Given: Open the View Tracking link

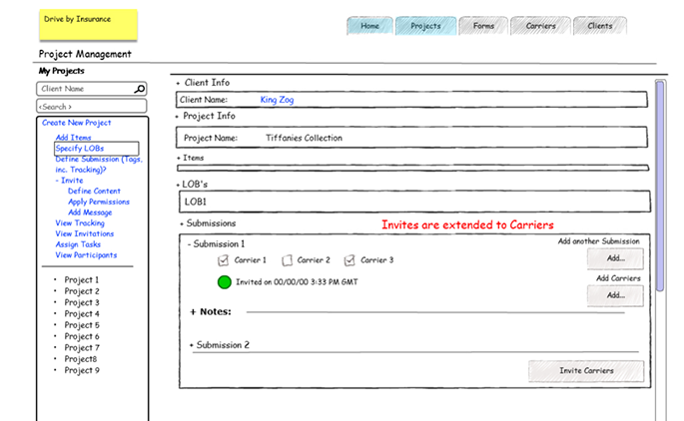Looking at the screenshot, I should coord(80,223).
